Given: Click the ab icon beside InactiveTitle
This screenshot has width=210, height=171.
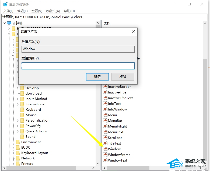Looking at the screenshot, I should coord(105,92).
